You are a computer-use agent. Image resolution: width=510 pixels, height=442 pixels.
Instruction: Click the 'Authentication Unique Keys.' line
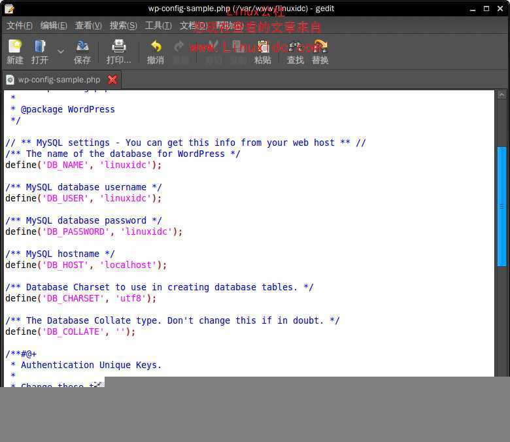86,365
